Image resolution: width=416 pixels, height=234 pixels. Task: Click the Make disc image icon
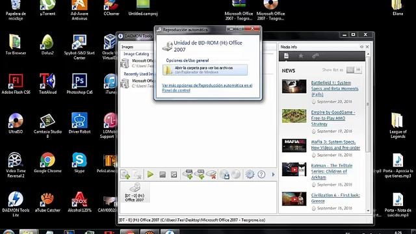[224, 174]
